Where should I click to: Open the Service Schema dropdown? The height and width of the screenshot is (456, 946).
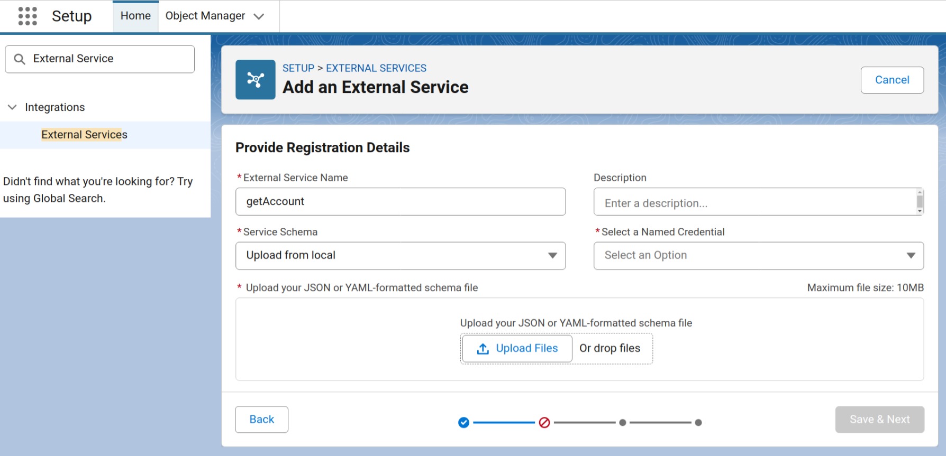click(x=400, y=256)
